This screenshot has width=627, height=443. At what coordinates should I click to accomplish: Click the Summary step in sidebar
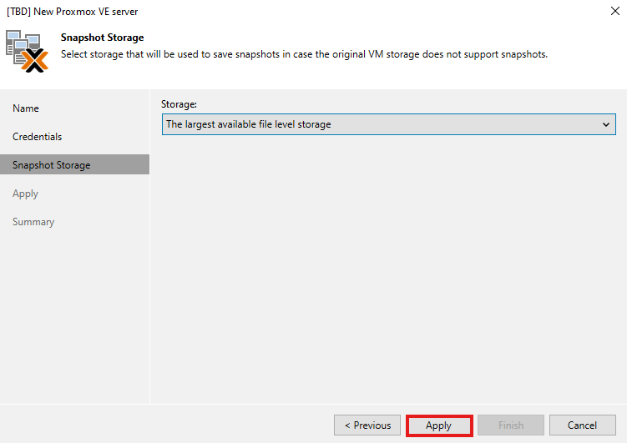[x=33, y=222]
